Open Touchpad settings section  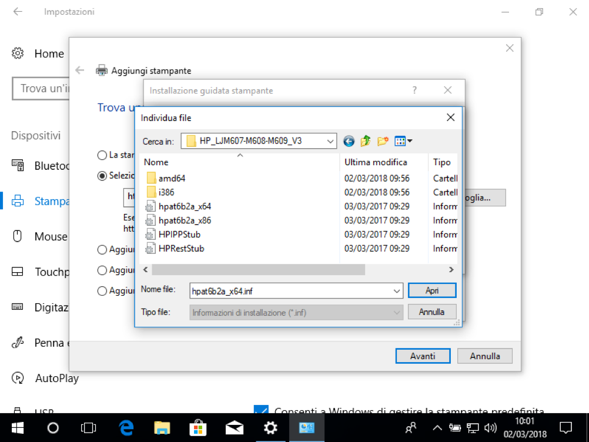[40, 272]
